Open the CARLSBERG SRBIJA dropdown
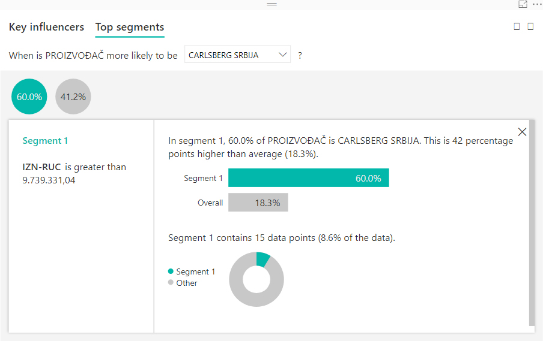The image size is (543, 341). pyautogui.click(x=237, y=55)
